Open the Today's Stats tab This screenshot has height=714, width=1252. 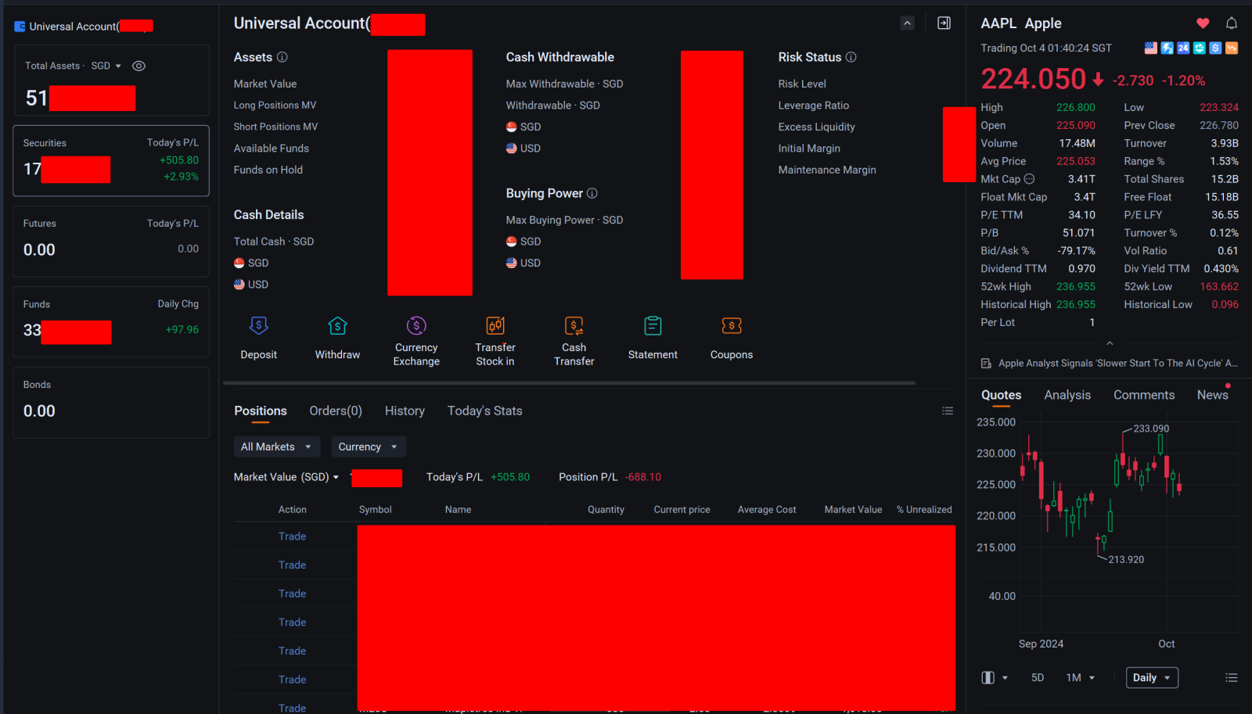pyautogui.click(x=485, y=411)
